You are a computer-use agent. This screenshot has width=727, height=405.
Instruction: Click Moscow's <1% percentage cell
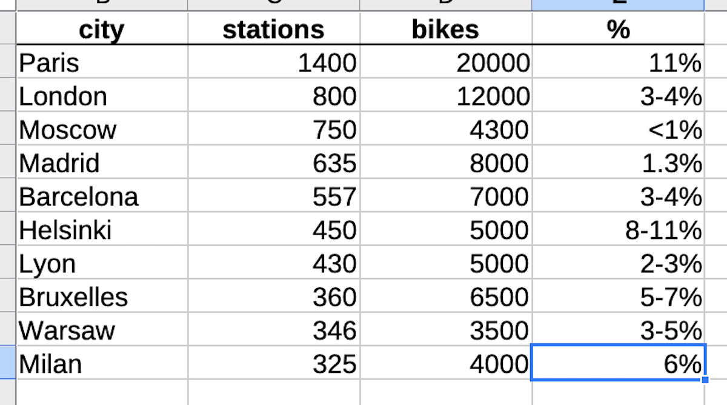(618, 129)
